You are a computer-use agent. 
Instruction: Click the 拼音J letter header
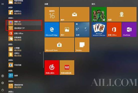click(11, 44)
